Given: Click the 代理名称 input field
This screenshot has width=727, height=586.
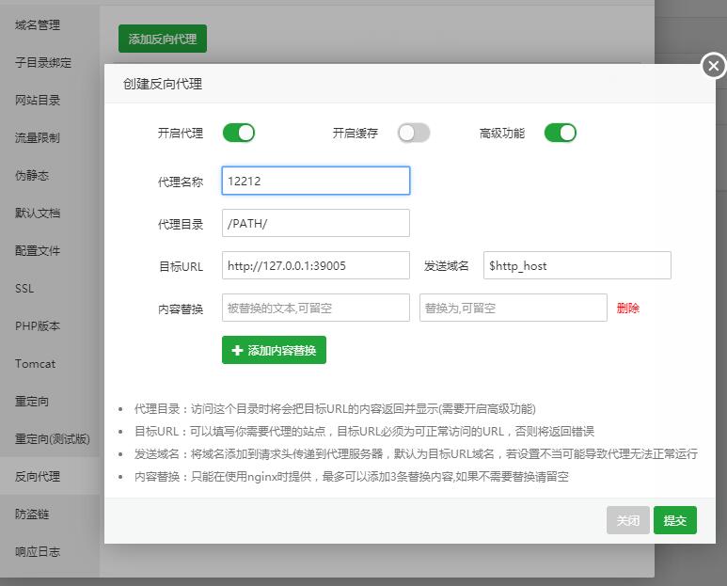Looking at the screenshot, I should [316, 181].
